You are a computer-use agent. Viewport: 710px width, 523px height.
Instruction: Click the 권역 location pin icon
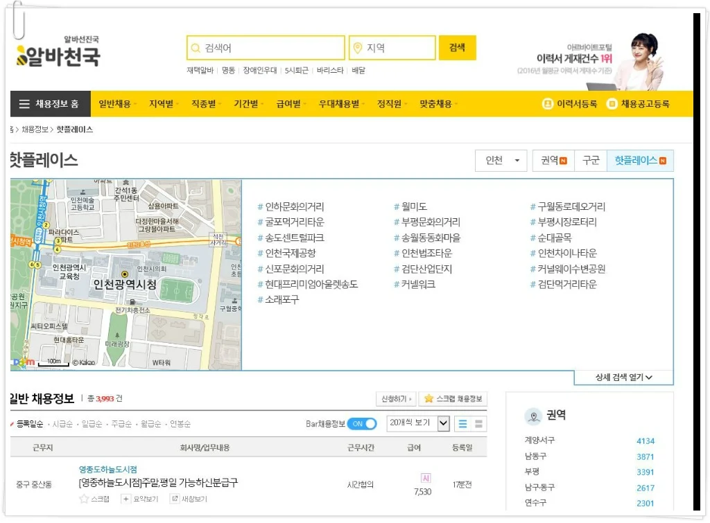point(533,416)
